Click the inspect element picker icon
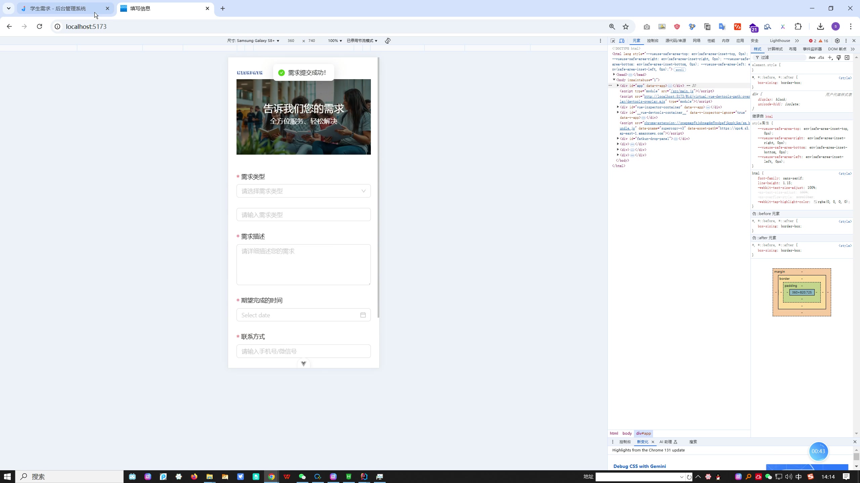860x483 pixels. coord(613,41)
